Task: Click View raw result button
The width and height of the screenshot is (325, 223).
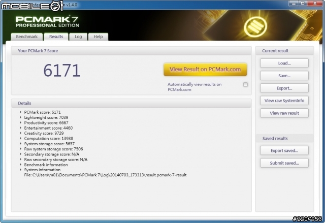Action: coord(284,113)
